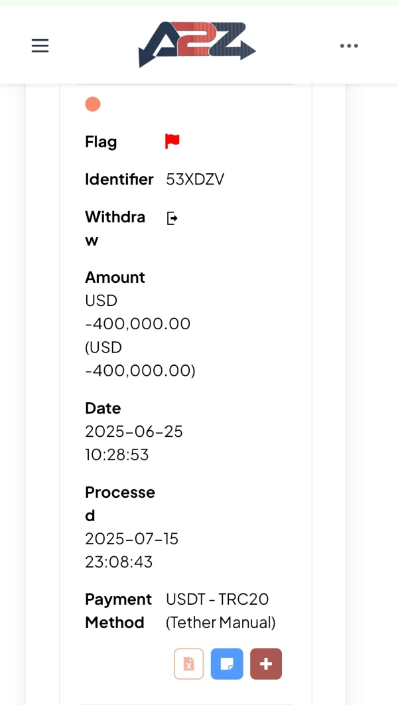The width and height of the screenshot is (398, 705).
Task: Click the date value 2025-06-25 10:28:53
Action: click(x=133, y=443)
